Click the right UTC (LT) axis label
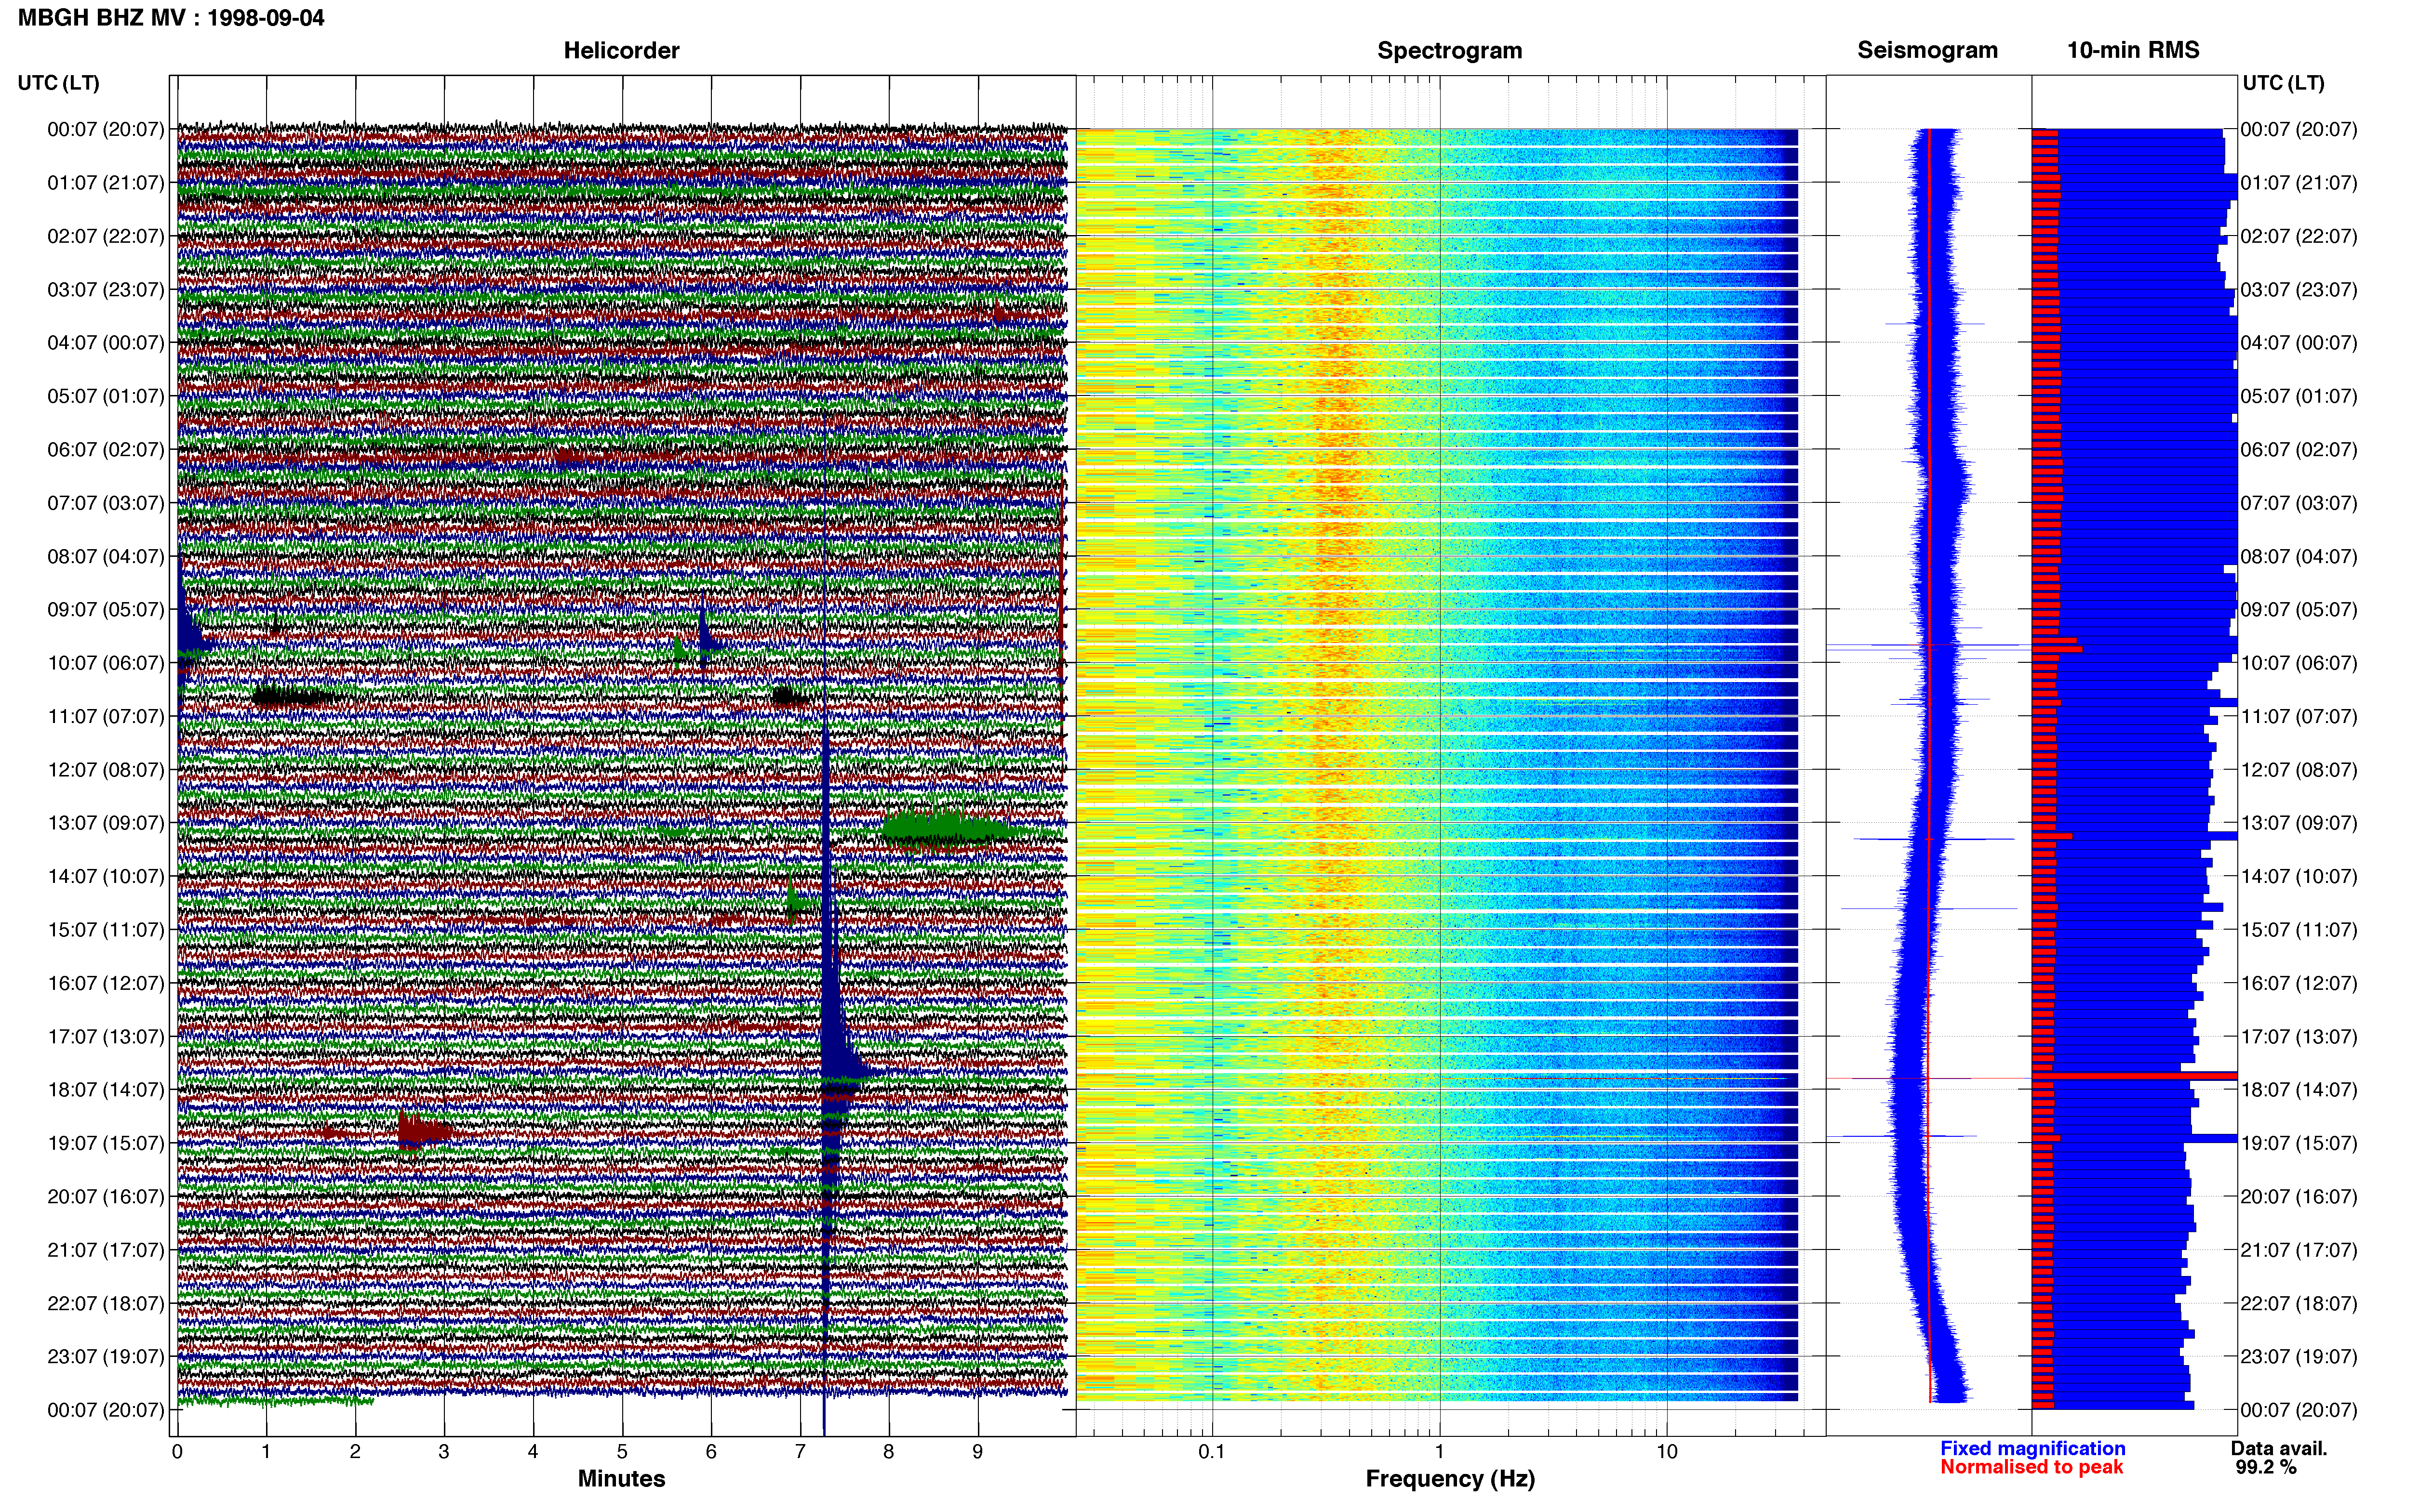This screenshot has width=2419, height=1512. pyautogui.click(x=2283, y=83)
